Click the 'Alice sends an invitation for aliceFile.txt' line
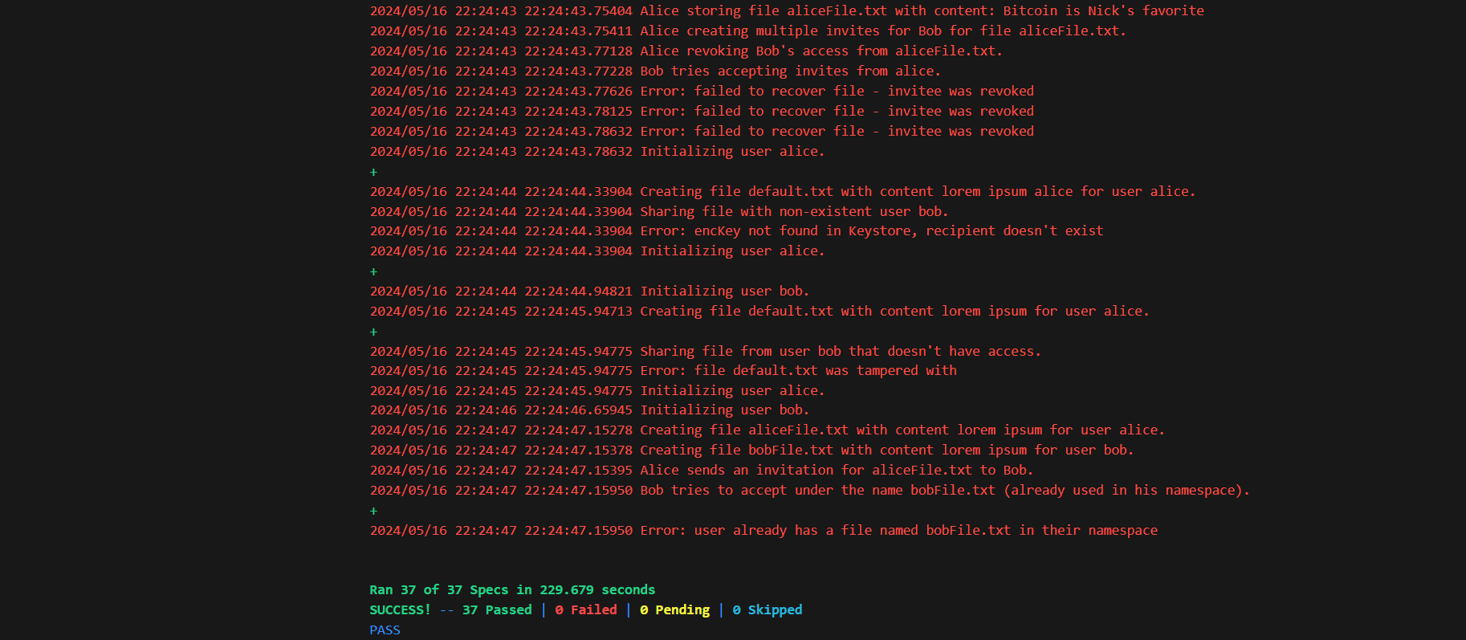Screen dimensions: 1466x640 [702, 470]
